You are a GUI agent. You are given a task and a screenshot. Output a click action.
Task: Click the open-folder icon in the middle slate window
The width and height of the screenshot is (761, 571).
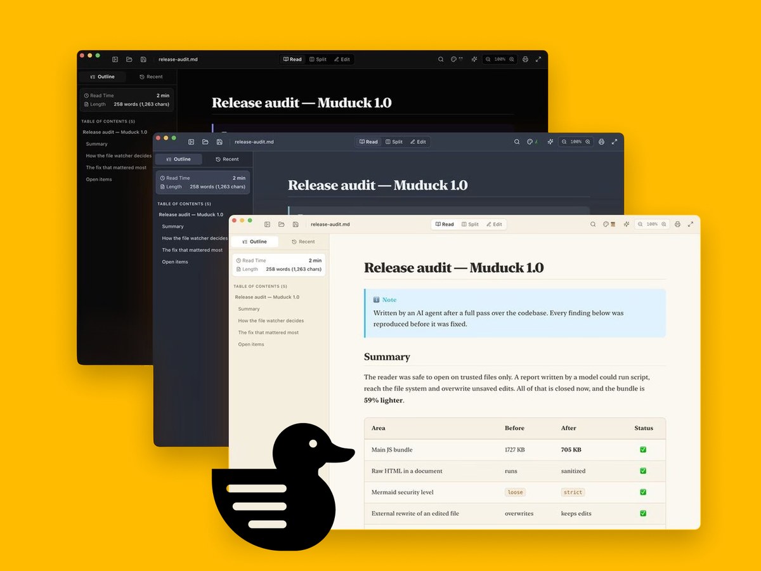(205, 141)
